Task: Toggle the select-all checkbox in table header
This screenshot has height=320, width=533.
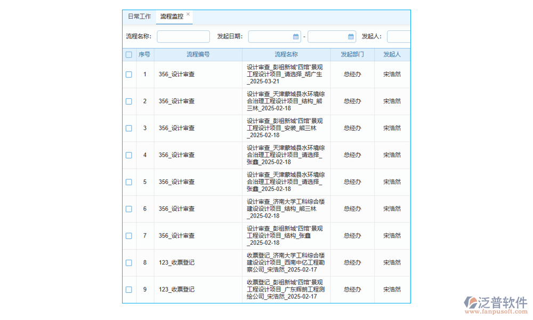Action: 128,54
